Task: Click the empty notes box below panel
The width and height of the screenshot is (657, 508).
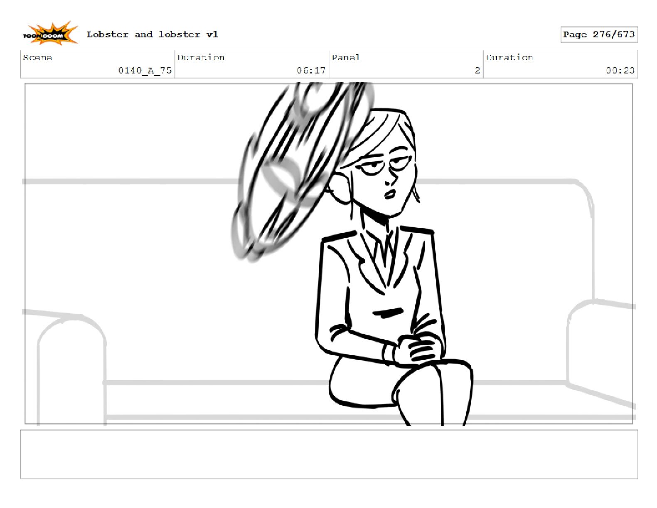Action: [x=329, y=454]
